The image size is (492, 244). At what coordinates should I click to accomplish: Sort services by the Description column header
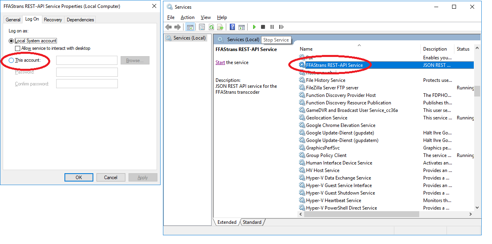tap(437, 49)
